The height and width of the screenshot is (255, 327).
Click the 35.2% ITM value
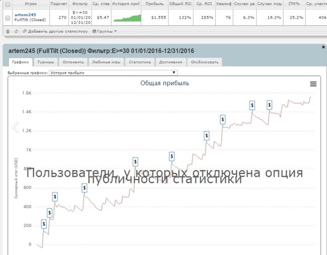pyautogui.click(x=296, y=17)
